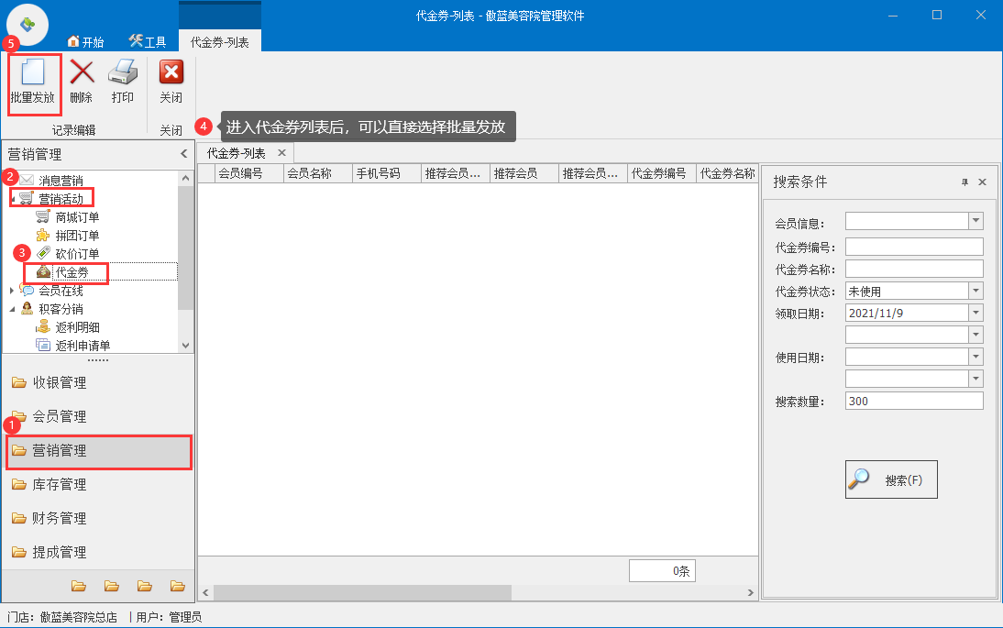Screen dimensions: 1003x628
Task: Open 提成管理 navigation group
Action: click(x=98, y=552)
